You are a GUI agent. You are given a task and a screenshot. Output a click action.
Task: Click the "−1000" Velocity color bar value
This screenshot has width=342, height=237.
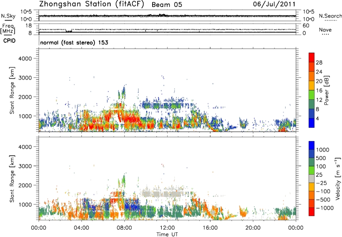click(x=325, y=208)
